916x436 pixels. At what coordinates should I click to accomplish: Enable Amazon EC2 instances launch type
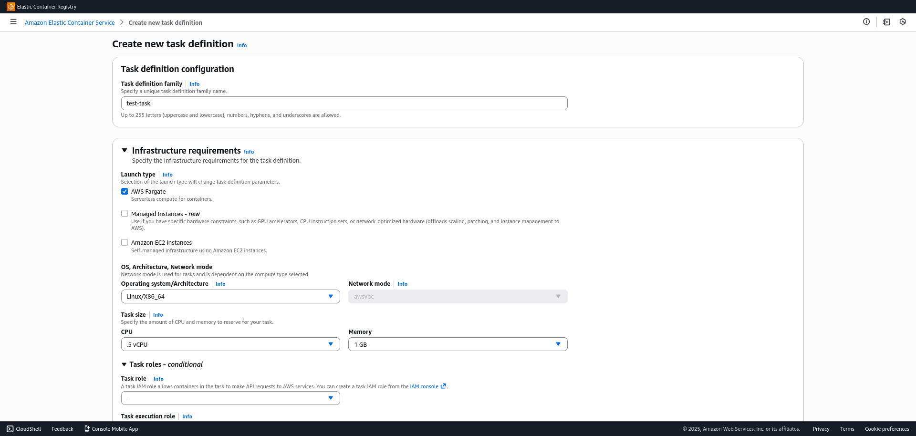124,242
